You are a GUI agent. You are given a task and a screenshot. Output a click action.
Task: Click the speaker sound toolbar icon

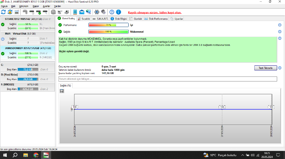[103, 12]
